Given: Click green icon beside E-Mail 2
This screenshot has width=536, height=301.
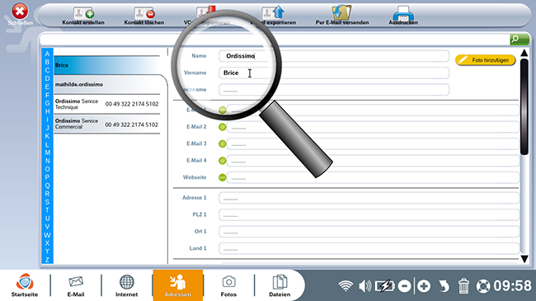Looking at the screenshot, I should pyautogui.click(x=222, y=127).
